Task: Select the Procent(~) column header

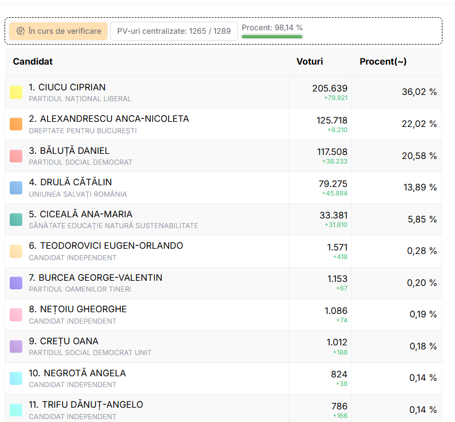Action: [x=383, y=62]
